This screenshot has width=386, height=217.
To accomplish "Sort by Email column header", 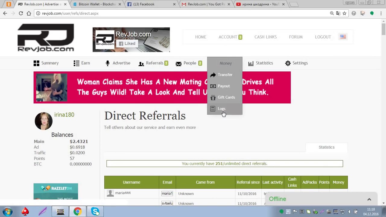I will (x=167, y=182).
